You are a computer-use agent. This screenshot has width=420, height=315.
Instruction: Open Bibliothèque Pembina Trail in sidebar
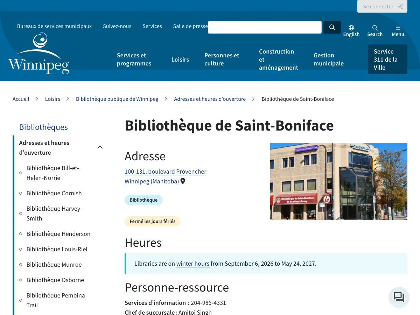[x=56, y=300]
